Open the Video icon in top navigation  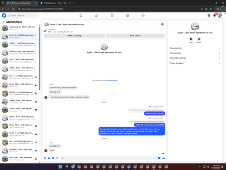[x=112, y=15]
